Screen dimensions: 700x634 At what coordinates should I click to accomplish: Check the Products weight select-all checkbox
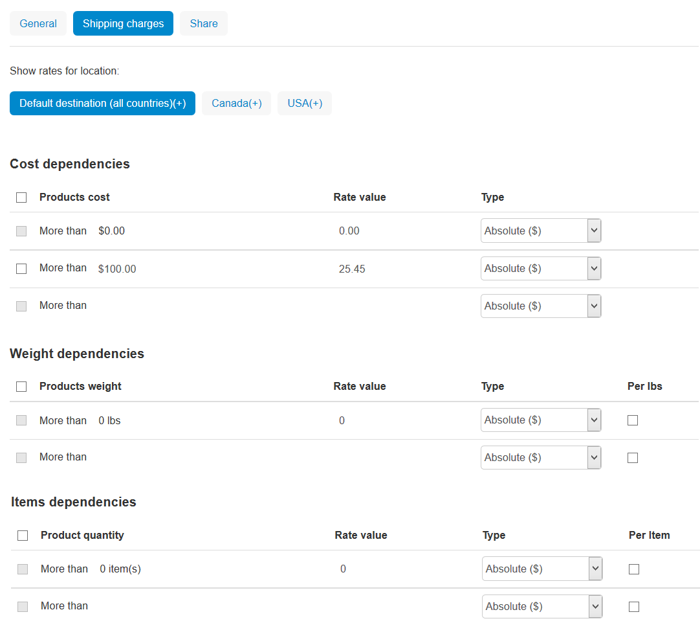[21, 387]
